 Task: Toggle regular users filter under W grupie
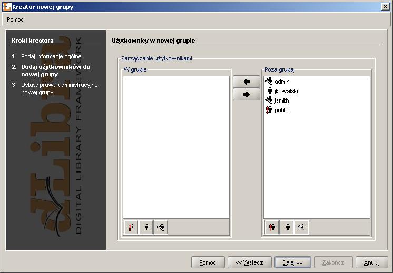pyautogui.click(x=146, y=227)
